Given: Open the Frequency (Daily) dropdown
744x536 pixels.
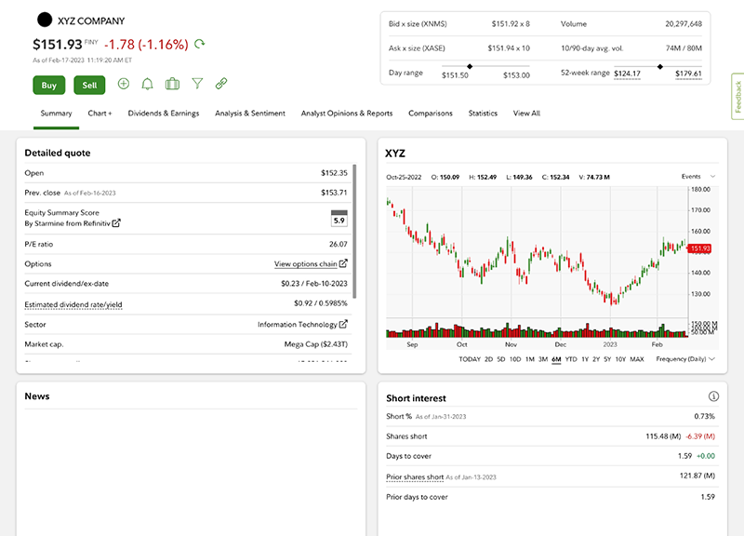Looking at the screenshot, I should [684, 359].
